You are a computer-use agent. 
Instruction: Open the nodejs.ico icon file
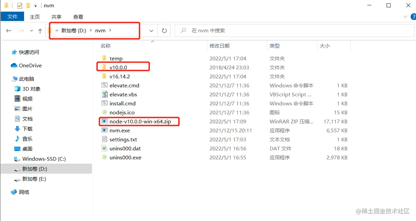point(122,112)
